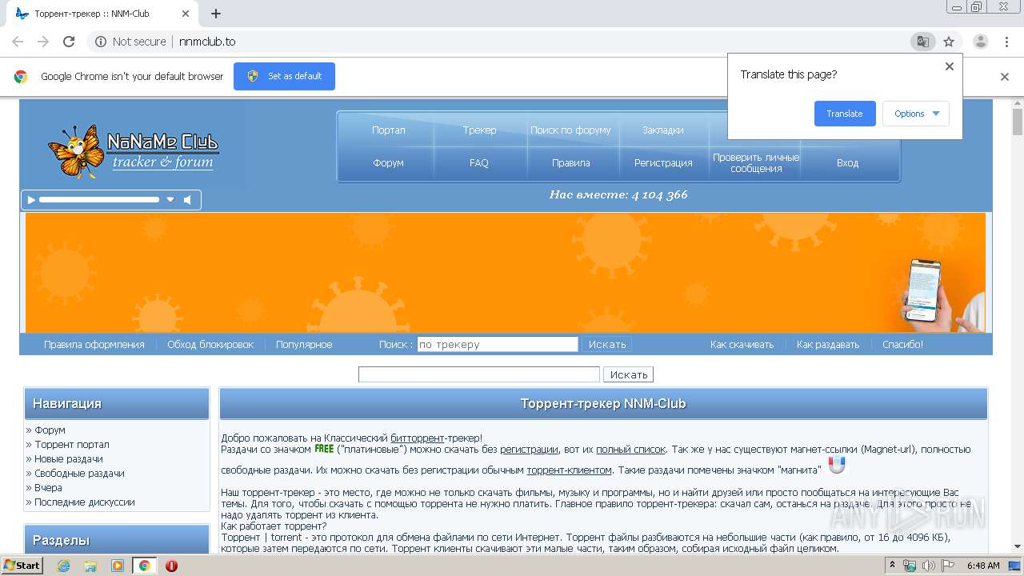Bookmark this page with the star icon

pos(949,42)
